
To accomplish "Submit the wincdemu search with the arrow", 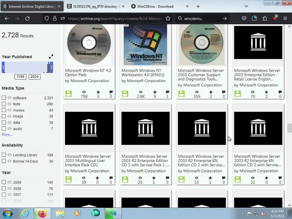I will point(225,19).
